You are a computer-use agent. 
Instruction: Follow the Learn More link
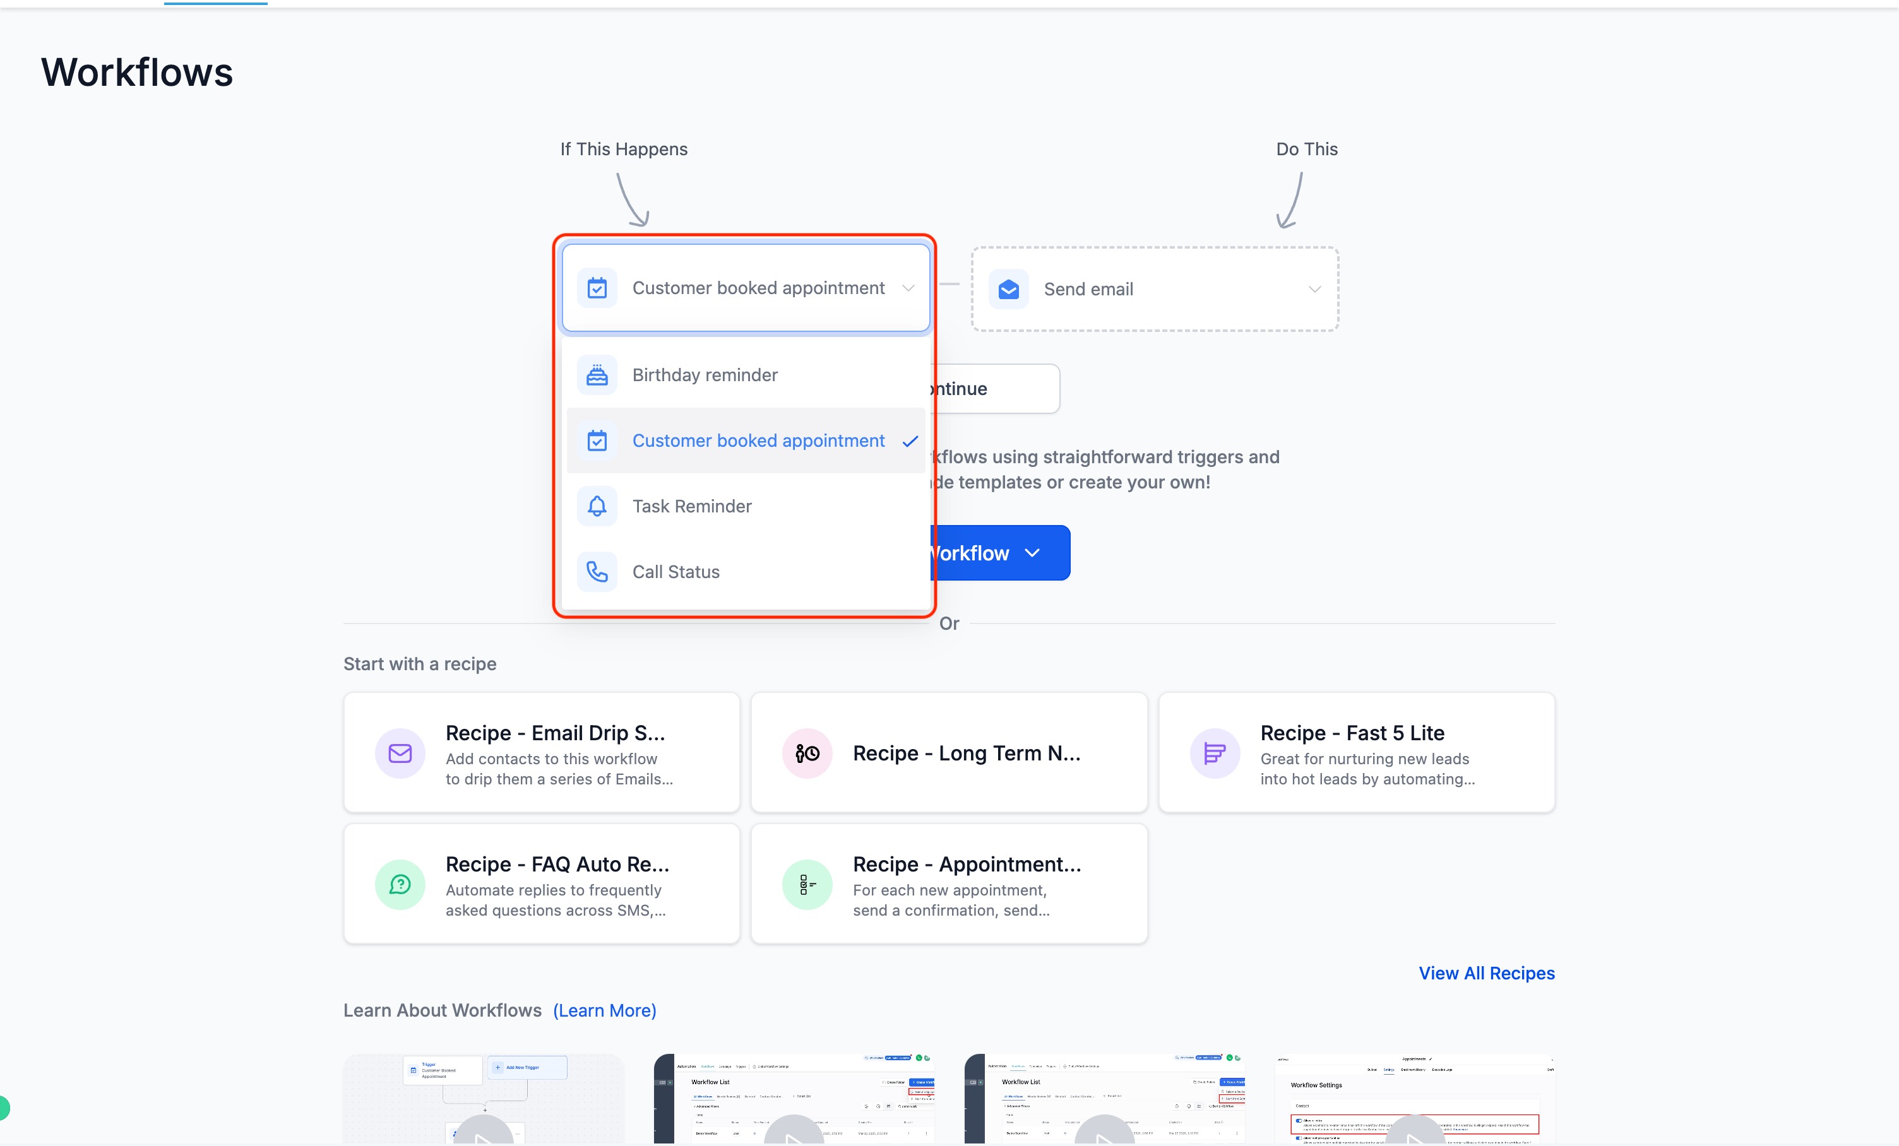604,1010
